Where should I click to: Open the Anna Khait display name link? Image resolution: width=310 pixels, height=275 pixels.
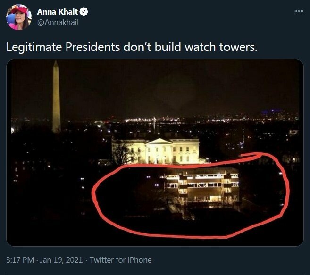pos(57,12)
